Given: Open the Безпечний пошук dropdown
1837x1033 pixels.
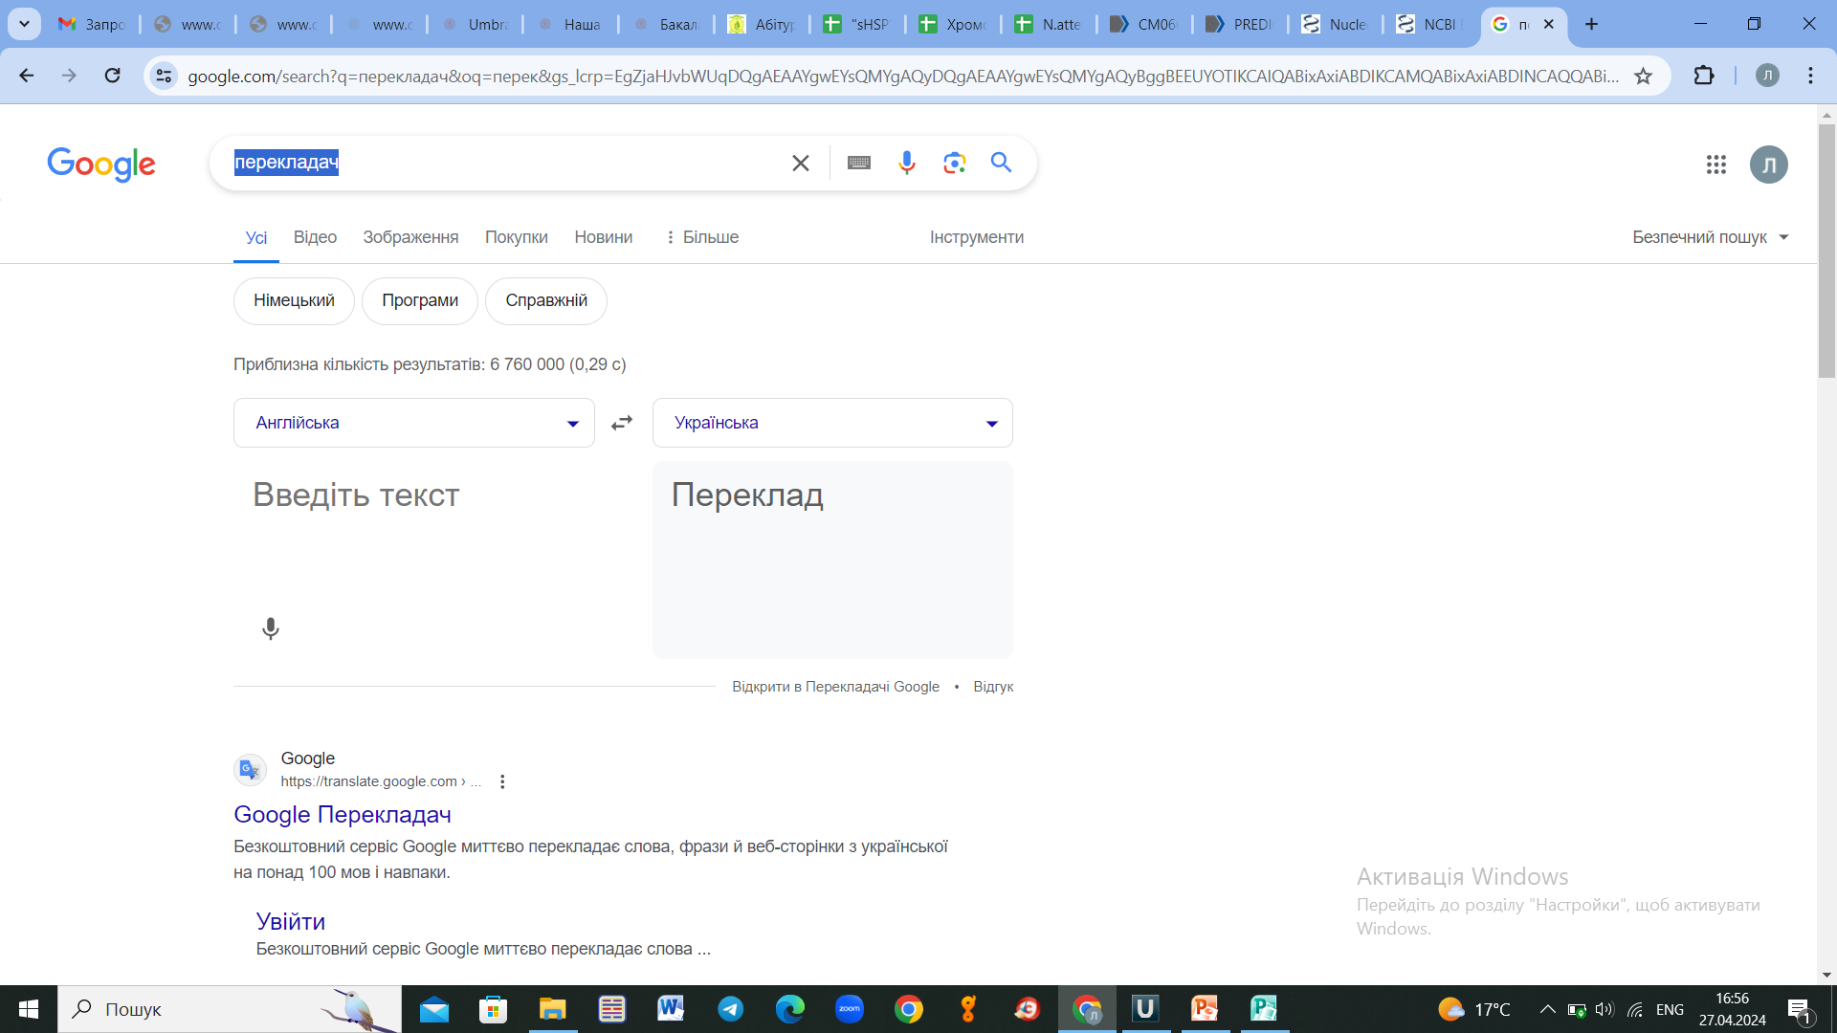Looking at the screenshot, I should [1711, 237].
